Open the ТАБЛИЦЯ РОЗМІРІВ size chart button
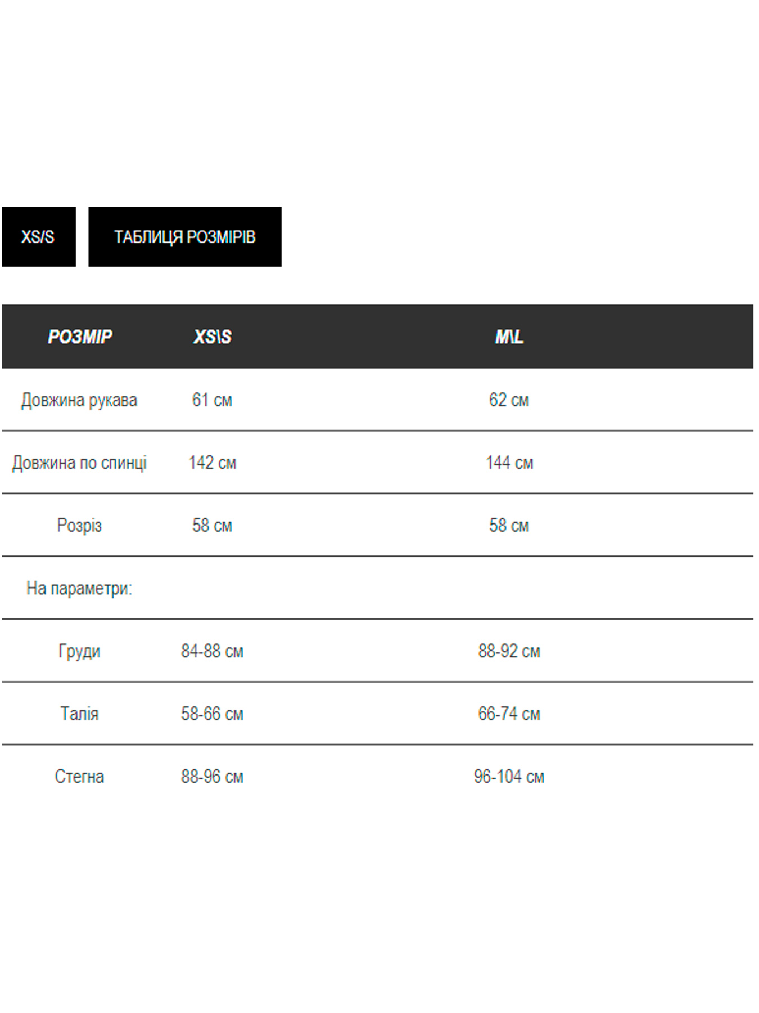759x1013 pixels. (184, 236)
